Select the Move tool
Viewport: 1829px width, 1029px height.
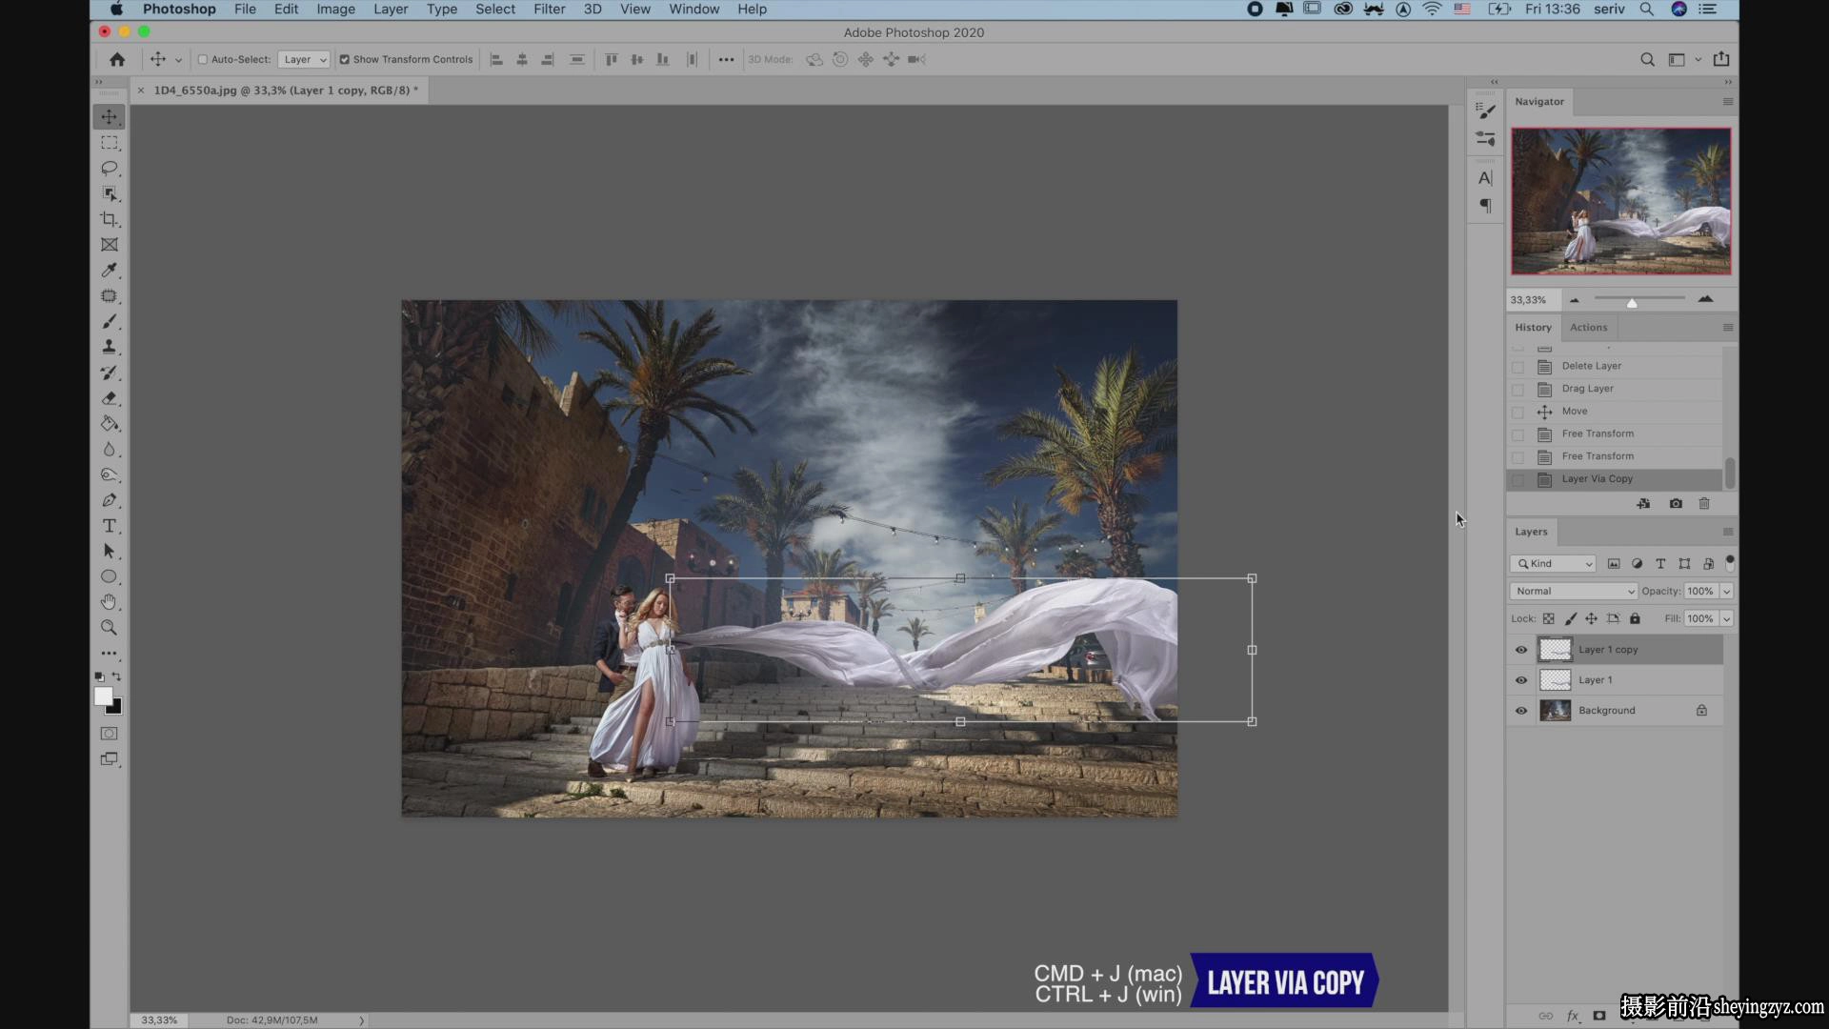(110, 117)
